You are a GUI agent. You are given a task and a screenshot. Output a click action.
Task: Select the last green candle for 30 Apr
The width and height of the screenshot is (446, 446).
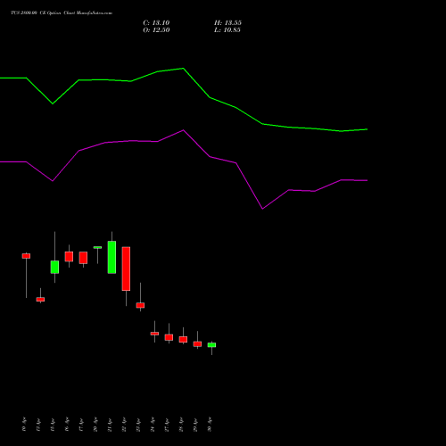point(211,345)
